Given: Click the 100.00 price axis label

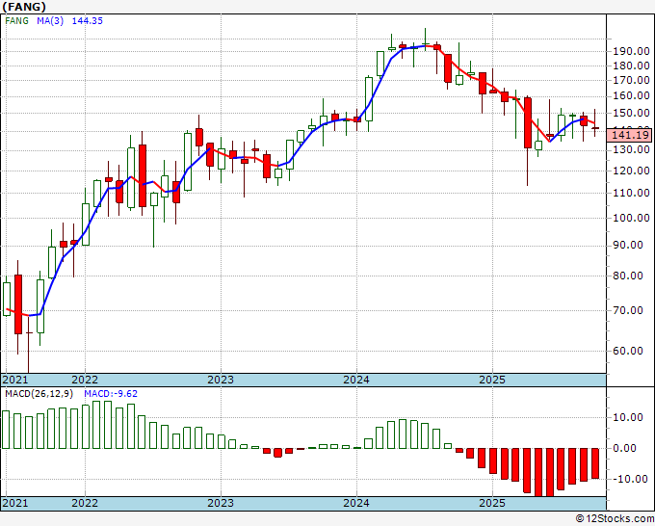Looking at the screenshot, I should [630, 218].
